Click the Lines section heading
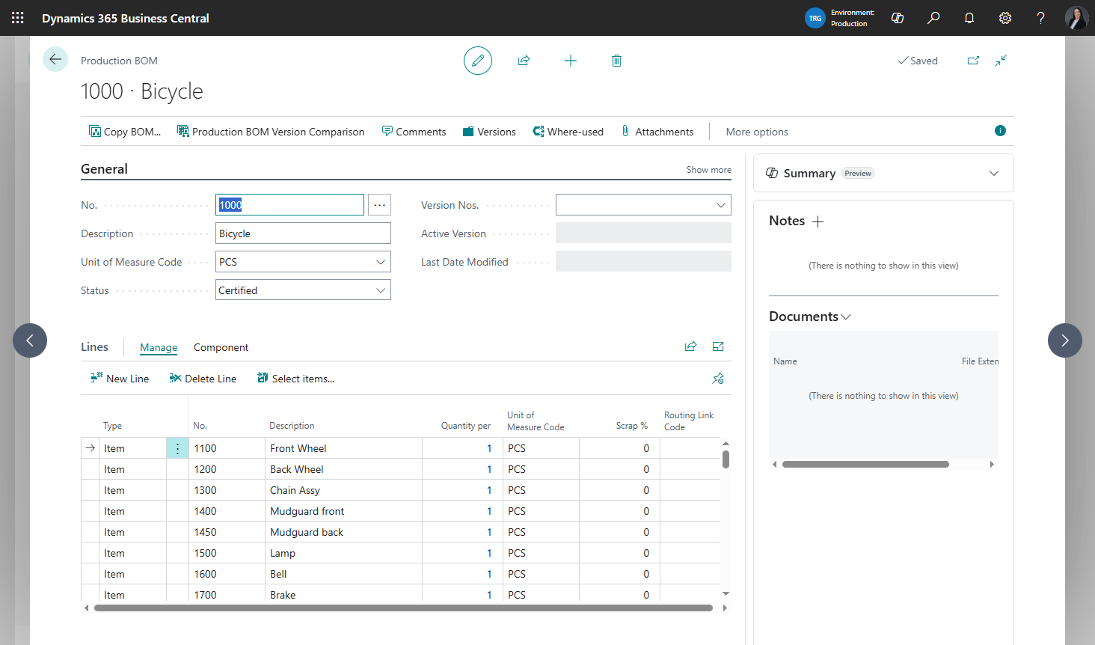This screenshot has width=1095, height=645. click(94, 346)
